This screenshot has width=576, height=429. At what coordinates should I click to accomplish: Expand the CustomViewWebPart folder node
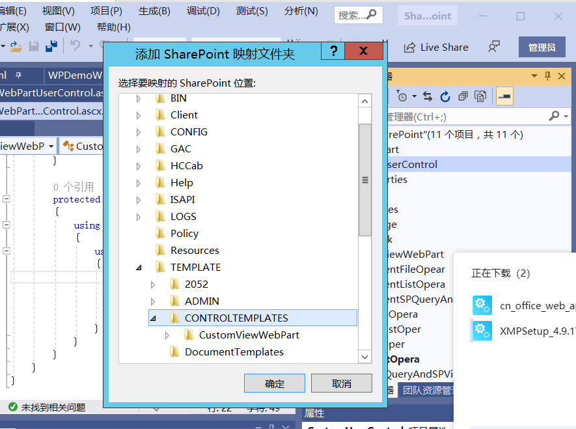coord(167,335)
